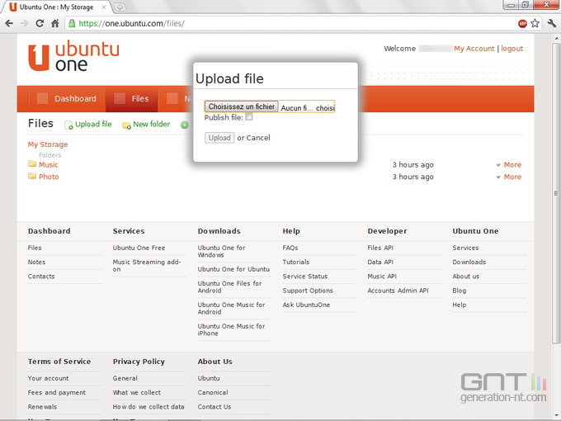Viewport: 561px width, 421px height.
Task: Open the About us footer link
Action: (465, 277)
